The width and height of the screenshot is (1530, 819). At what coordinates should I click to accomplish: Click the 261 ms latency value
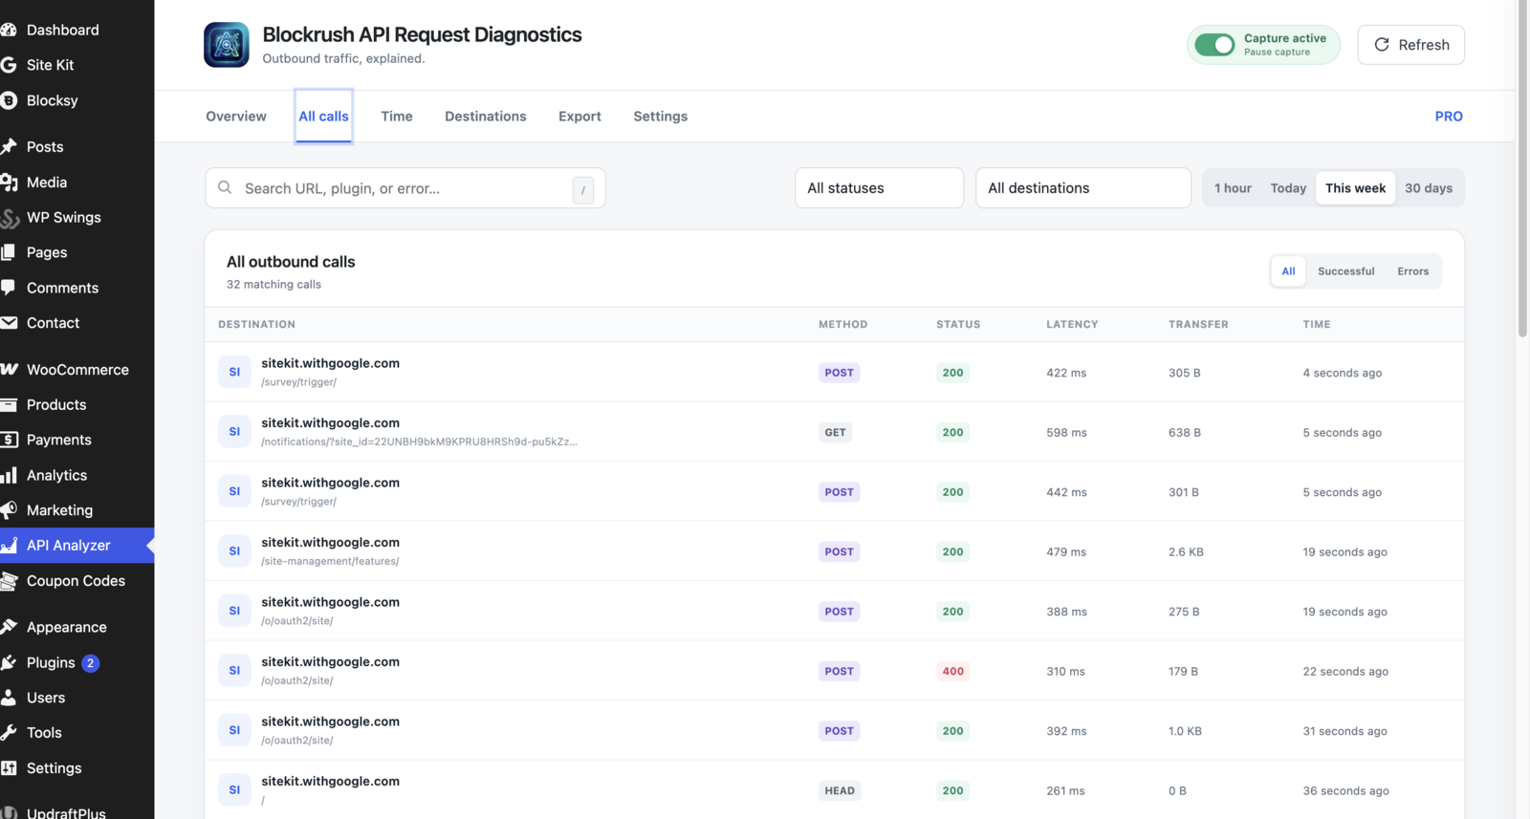point(1065,790)
